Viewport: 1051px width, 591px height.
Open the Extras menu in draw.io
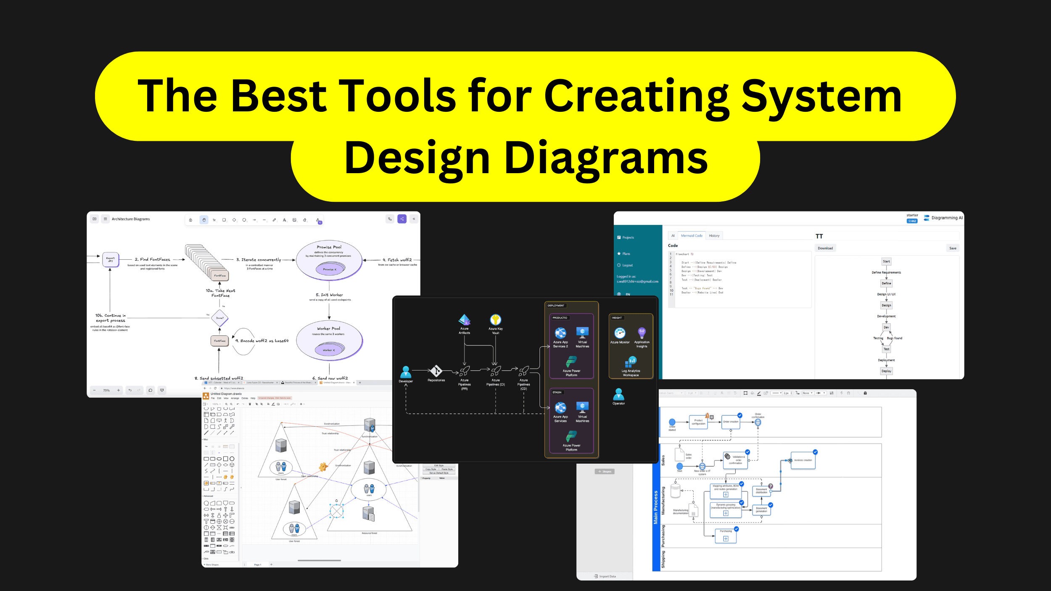coord(245,398)
